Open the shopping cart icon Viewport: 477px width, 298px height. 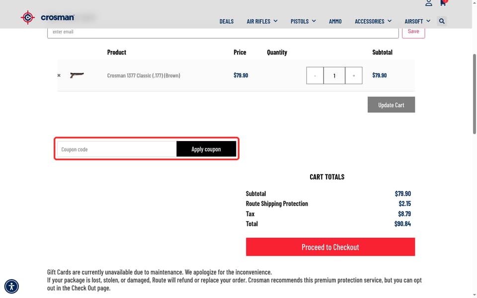(x=443, y=3)
